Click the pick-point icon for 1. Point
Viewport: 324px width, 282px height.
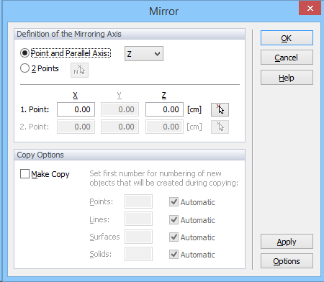220,110
